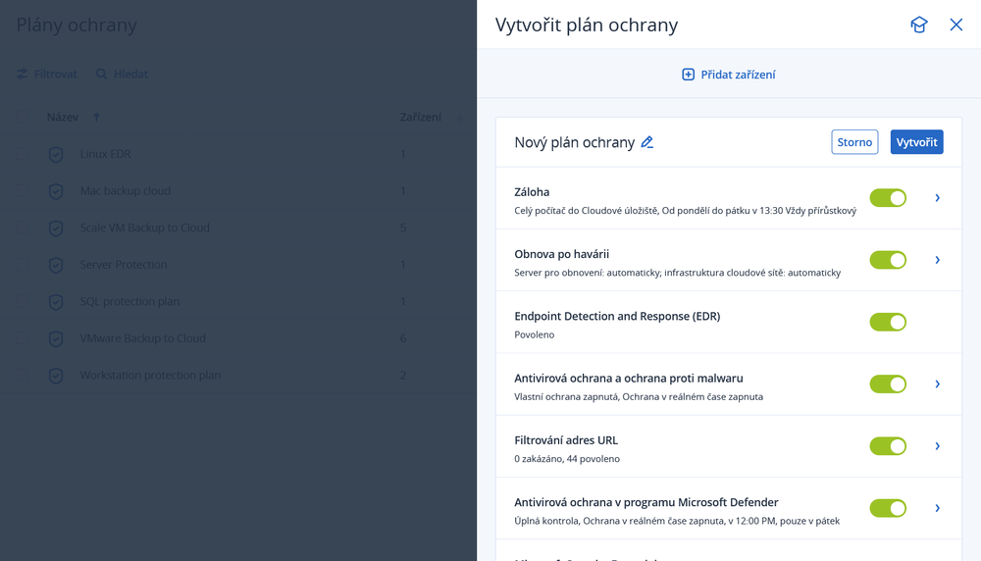Toggle the Záloha switch off
Image resolution: width=981 pixels, height=561 pixels.
tap(888, 198)
